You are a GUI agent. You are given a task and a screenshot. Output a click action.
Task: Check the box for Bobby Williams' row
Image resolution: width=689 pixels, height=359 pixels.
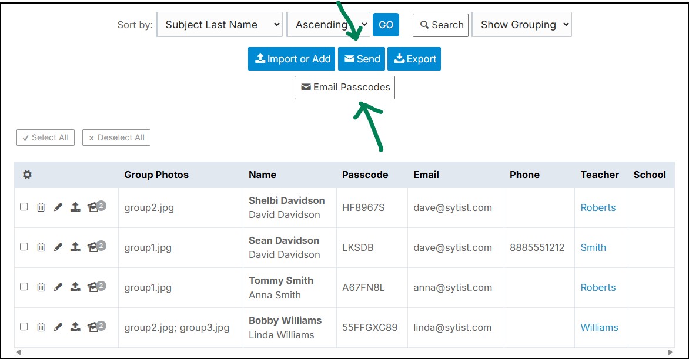[x=24, y=327]
